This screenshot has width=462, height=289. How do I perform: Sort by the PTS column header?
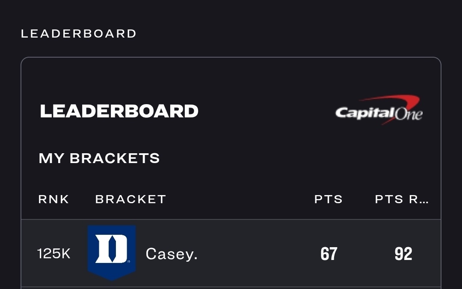click(x=329, y=199)
